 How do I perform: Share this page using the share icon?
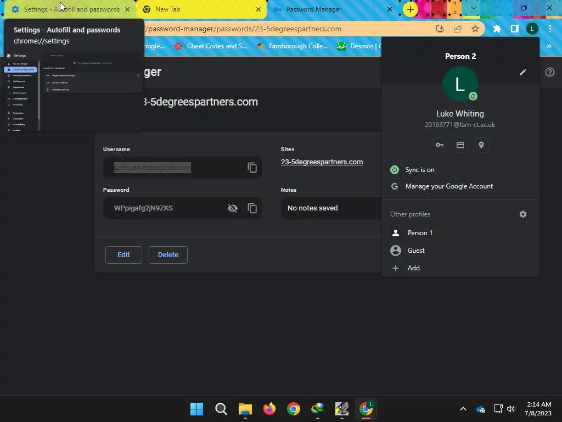[x=457, y=29]
